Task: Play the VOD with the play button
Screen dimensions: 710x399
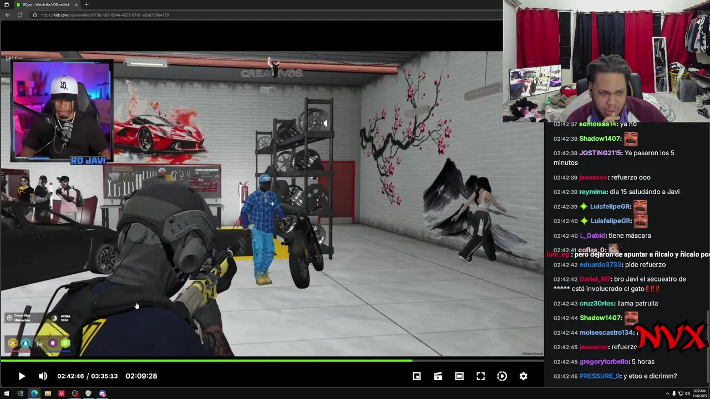Action: pyautogui.click(x=21, y=376)
